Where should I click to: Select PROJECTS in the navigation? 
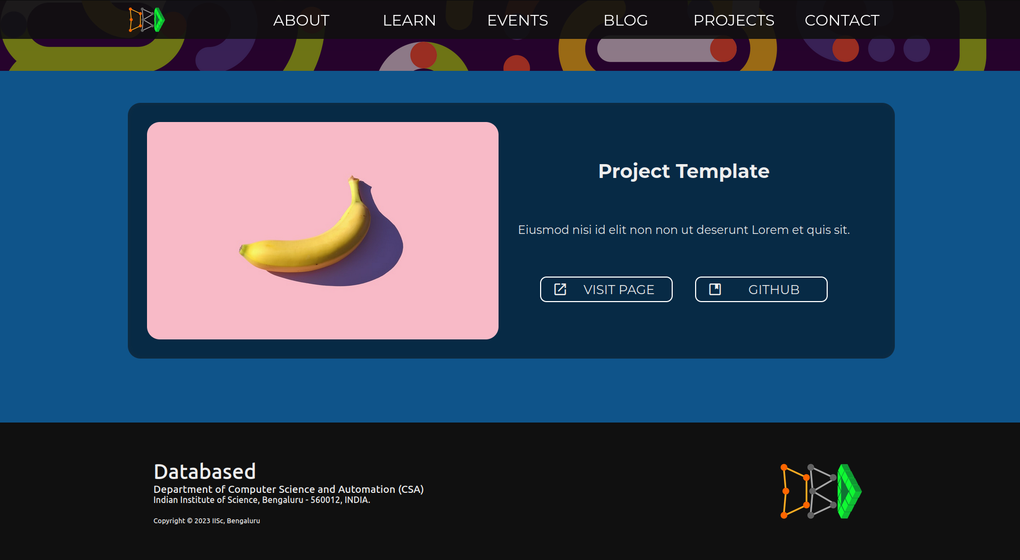(x=734, y=20)
